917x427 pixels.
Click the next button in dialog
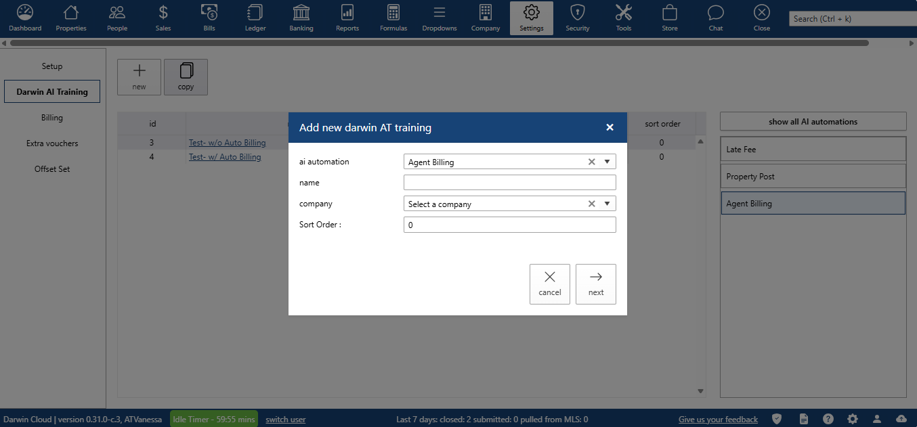point(596,284)
